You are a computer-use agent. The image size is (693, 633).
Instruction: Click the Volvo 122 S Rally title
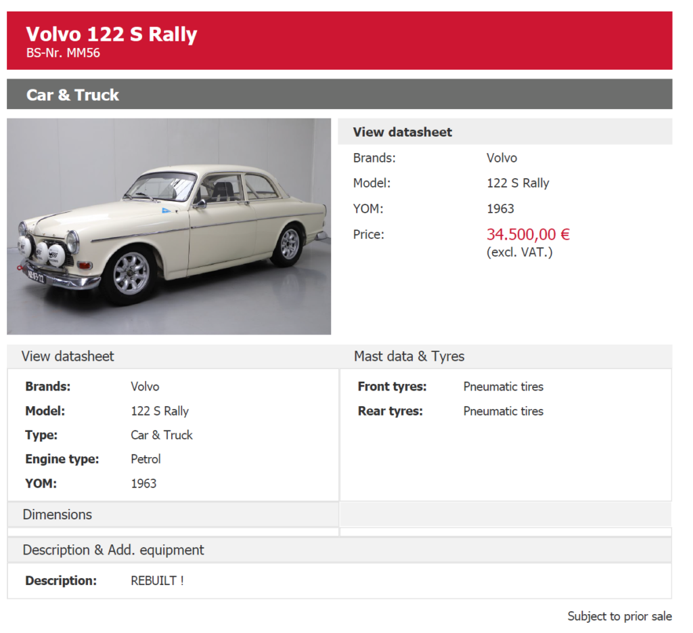click(x=112, y=34)
